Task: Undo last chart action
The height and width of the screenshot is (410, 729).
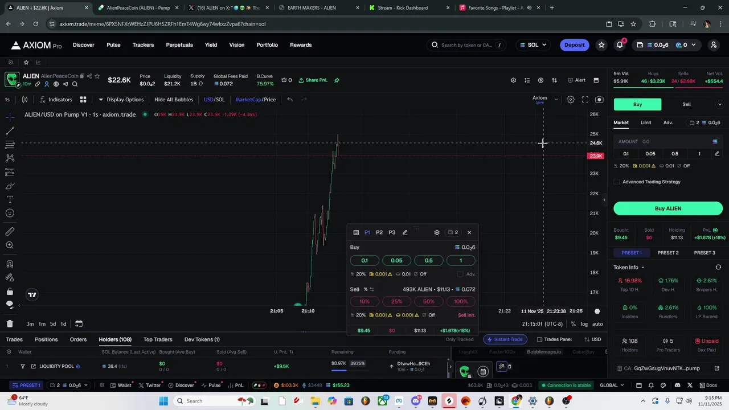Action: [290, 100]
